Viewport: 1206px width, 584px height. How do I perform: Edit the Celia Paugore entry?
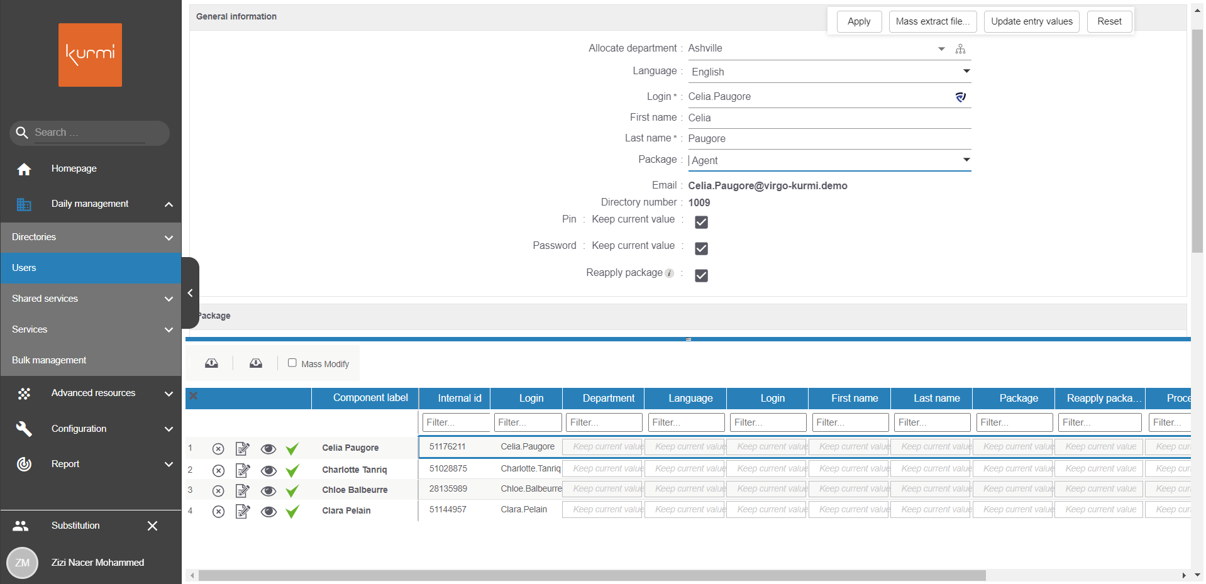point(243,449)
